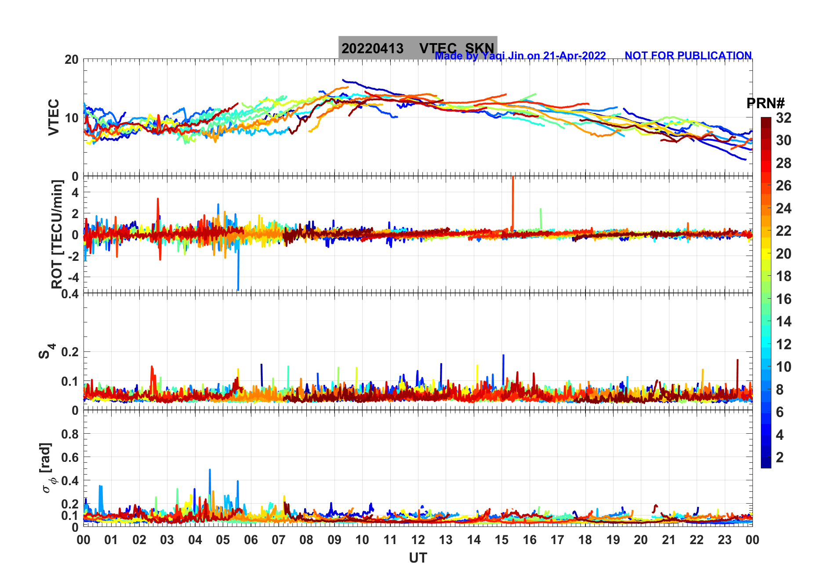
Task: Click the plot title "20220413 VTEC SKN"
Action: pyautogui.click(x=418, y=48)
